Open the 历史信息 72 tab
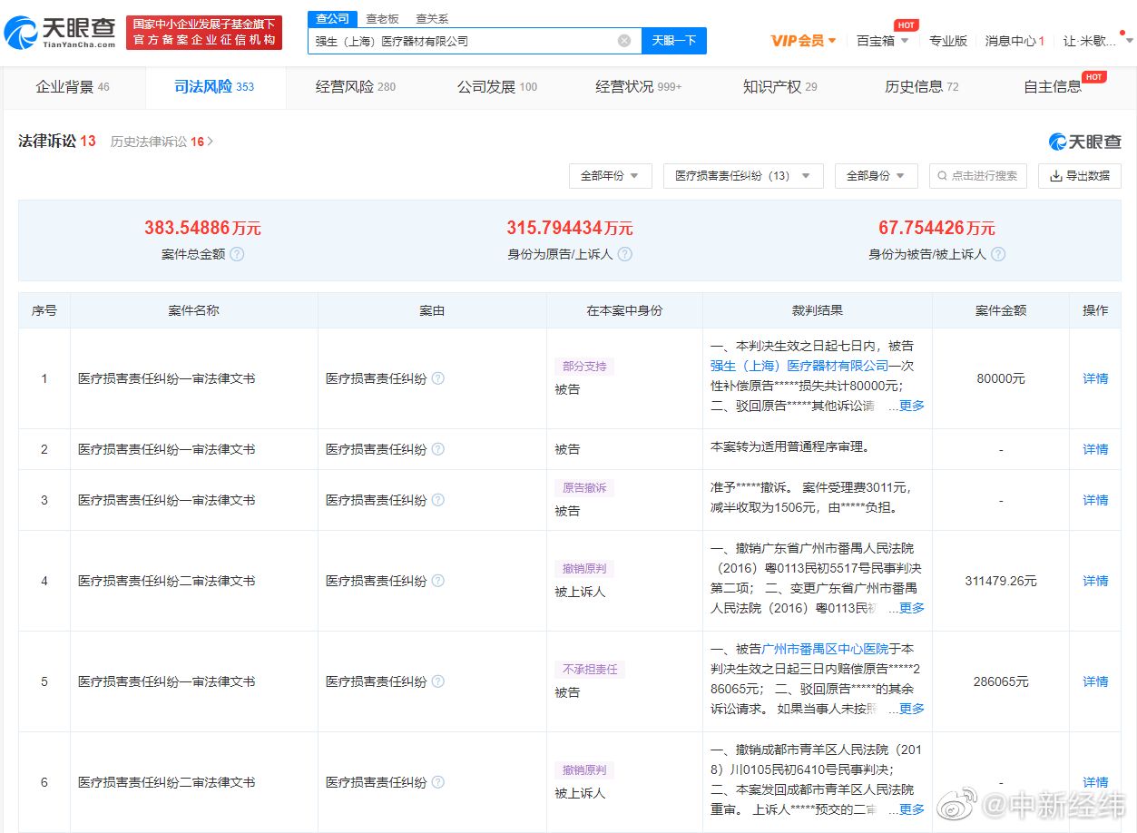 tap(922, 87)
